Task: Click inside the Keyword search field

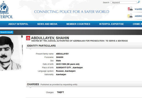Action: point(124,2)
